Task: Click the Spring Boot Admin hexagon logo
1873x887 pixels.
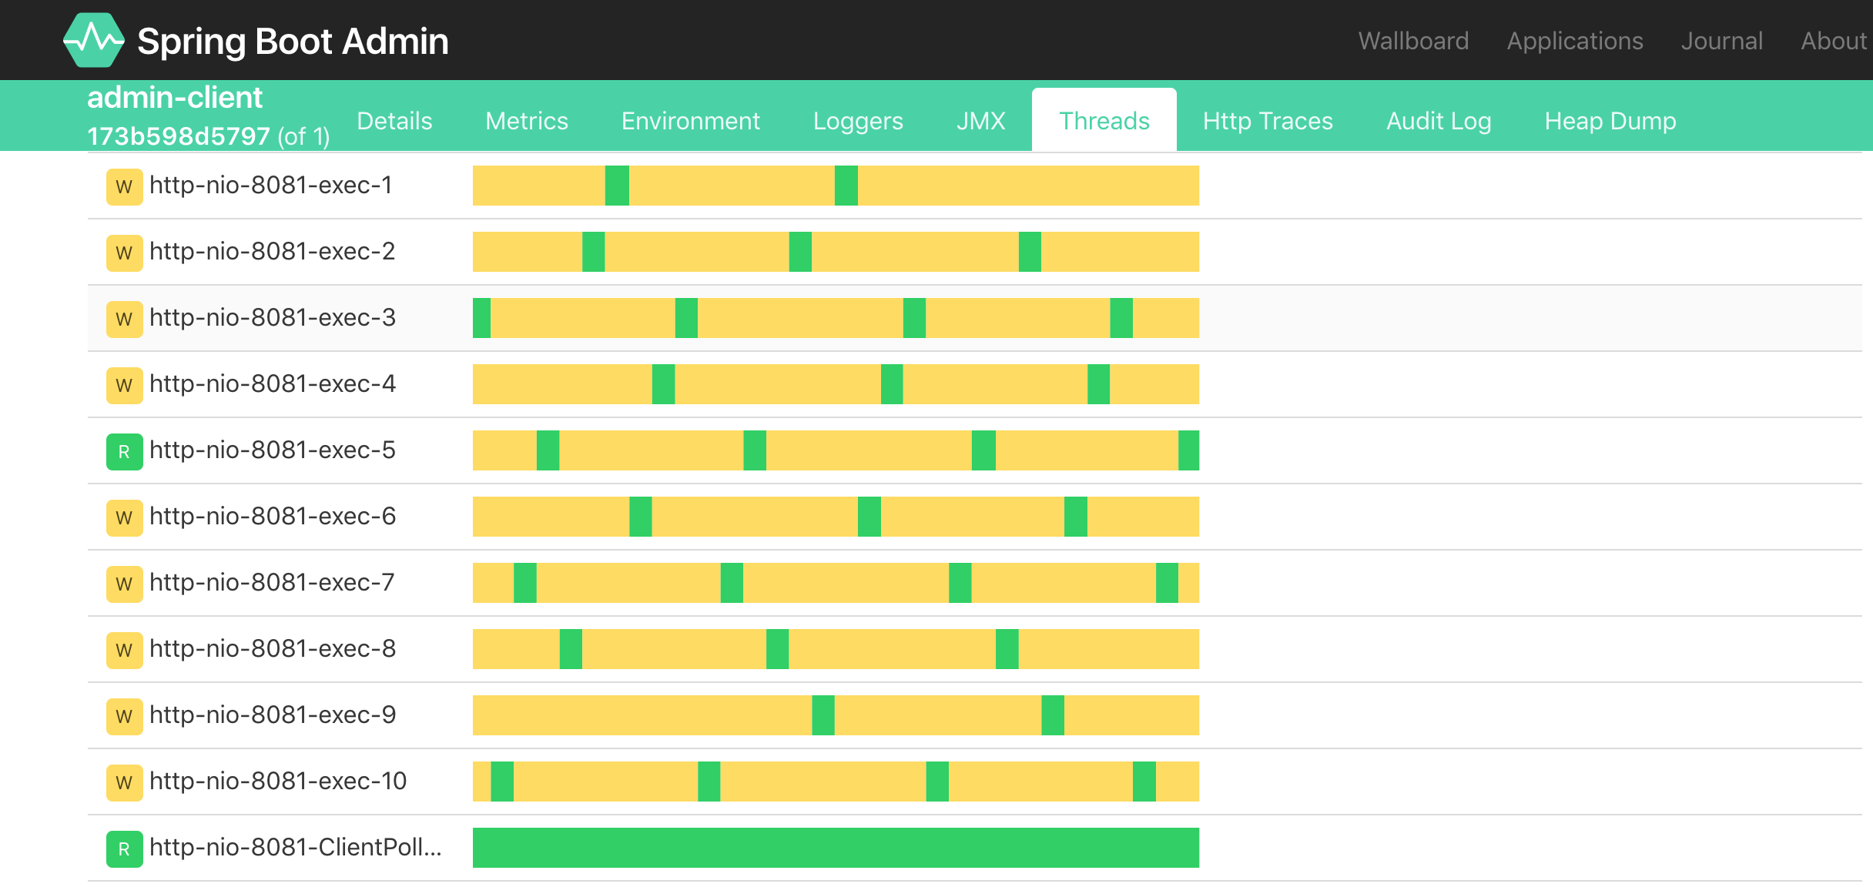Action: pos(93,40)
